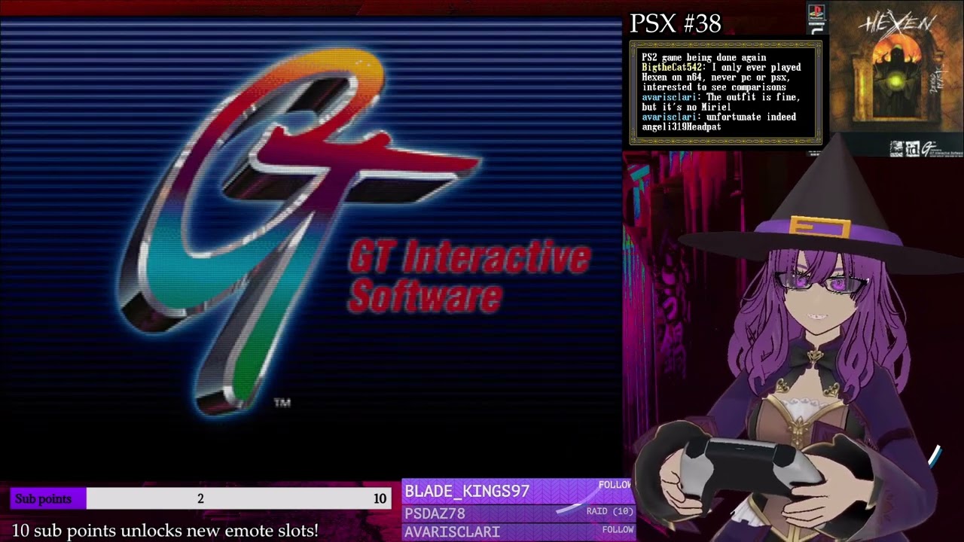This screenshot has height=542, width=964.
Task: Click the TM mark under the GT emblem
Action: pos(282,403)
